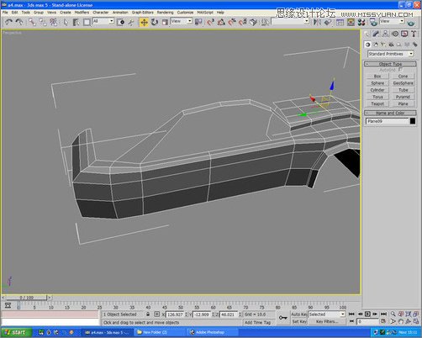Open the Mirror Selected Objects tool
The height and width of the screenshot is (338, 422).
(x=317, y=22)
